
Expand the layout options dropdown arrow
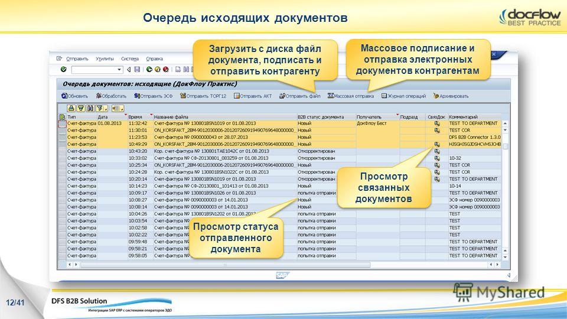pos(122,109)
